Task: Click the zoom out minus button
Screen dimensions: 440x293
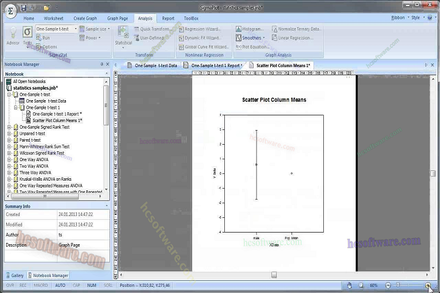Action: coord(388,286)
